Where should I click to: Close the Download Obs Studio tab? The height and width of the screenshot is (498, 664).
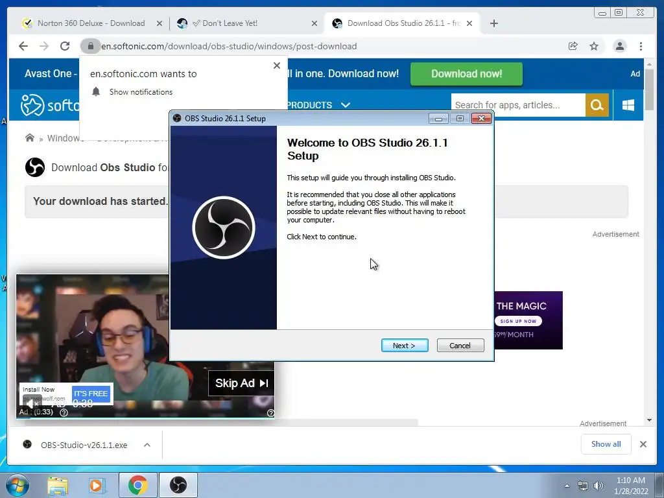(x=469, y=23)
